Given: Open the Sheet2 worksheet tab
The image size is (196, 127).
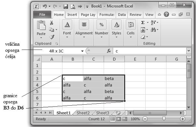Looking at the screenshot, I should tap(83, 113).
